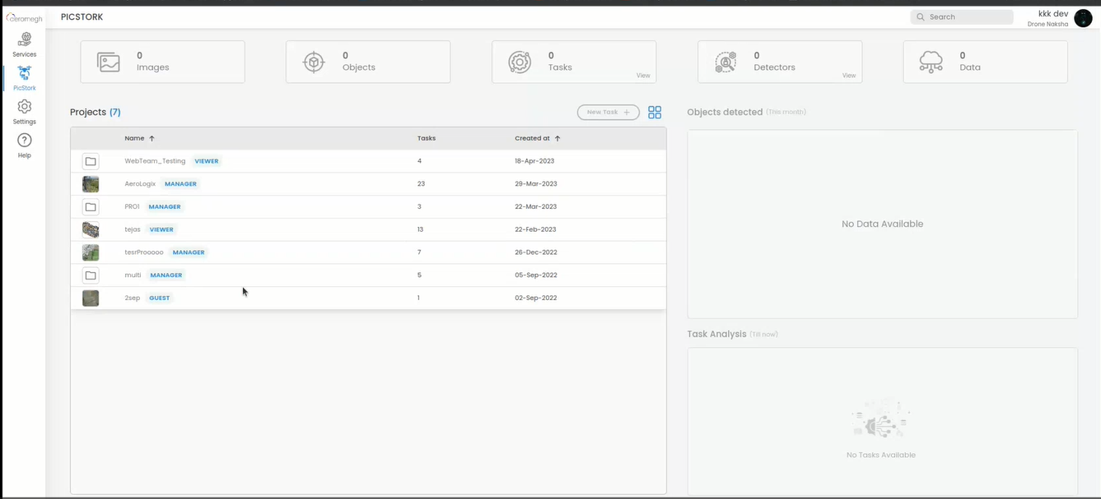Sort projects by Name arrow

(152, 139)
